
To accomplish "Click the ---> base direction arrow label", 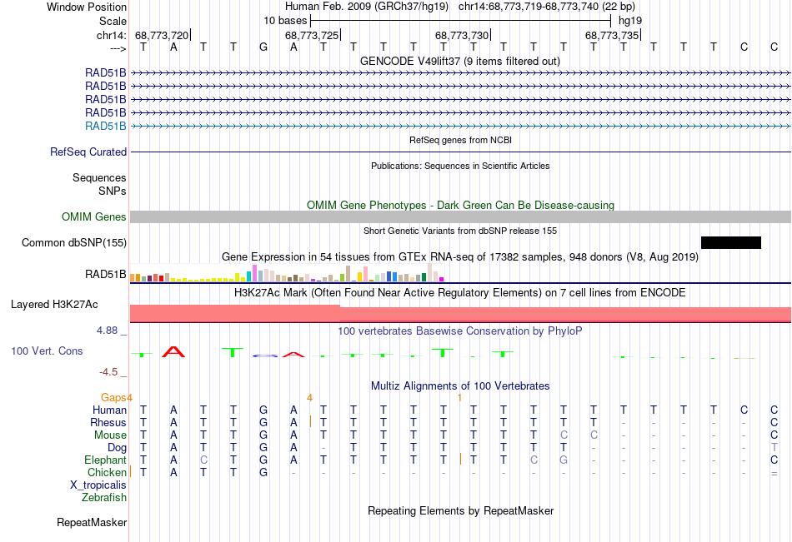I will pyautogui.click(x=118, y=48).
